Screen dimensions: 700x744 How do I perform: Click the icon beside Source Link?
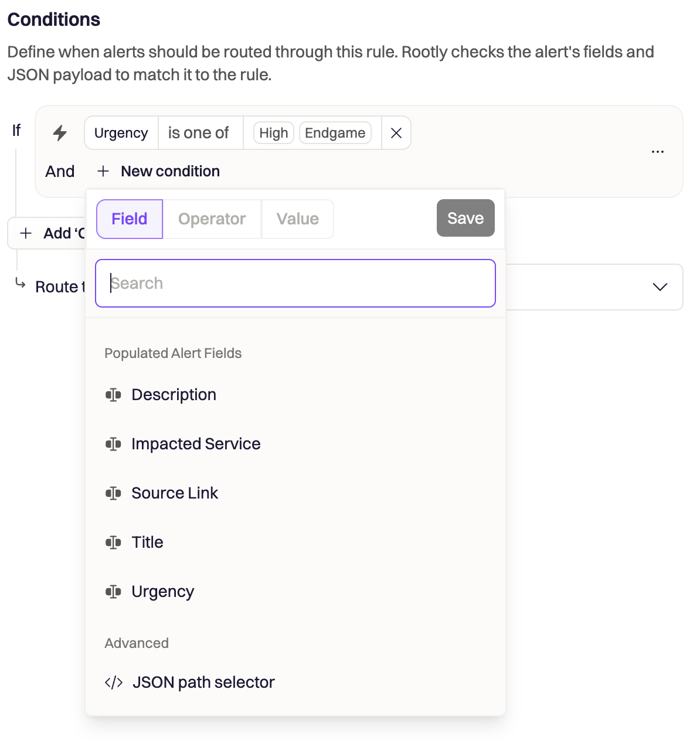[113, 493]
